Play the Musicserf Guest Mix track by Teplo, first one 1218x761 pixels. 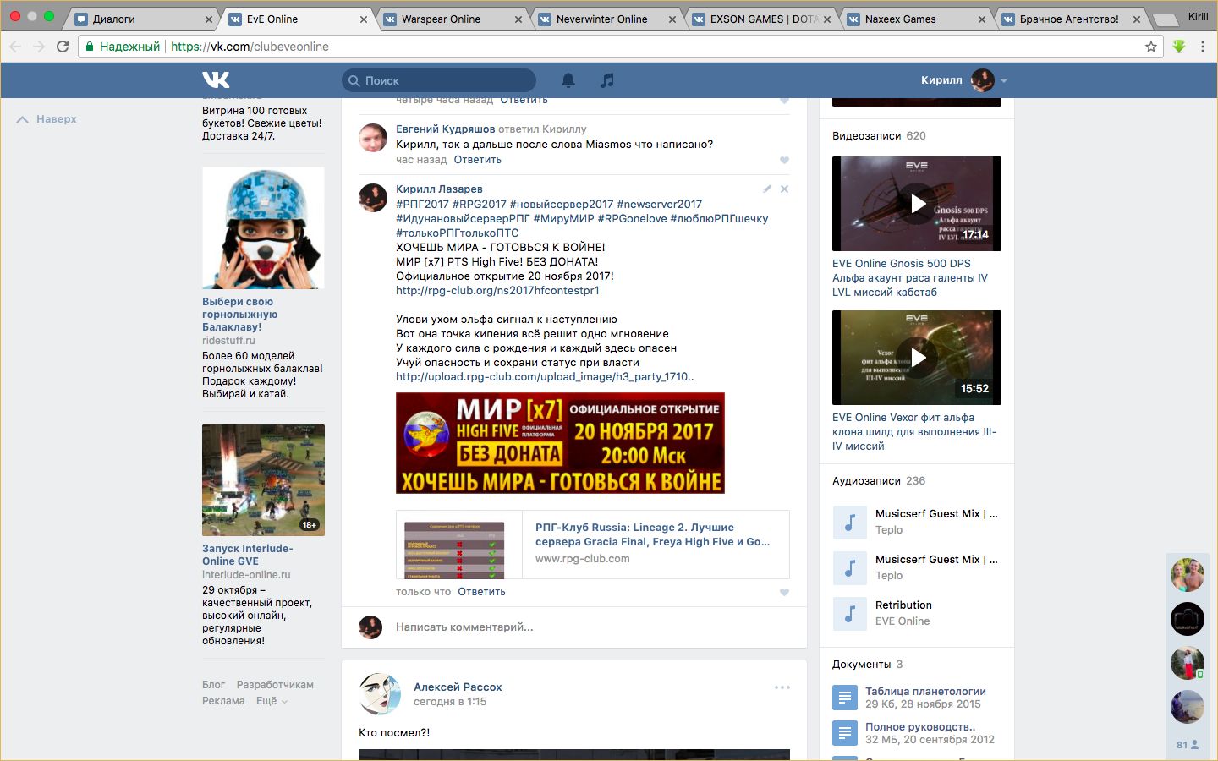click(x=850, y=523)
